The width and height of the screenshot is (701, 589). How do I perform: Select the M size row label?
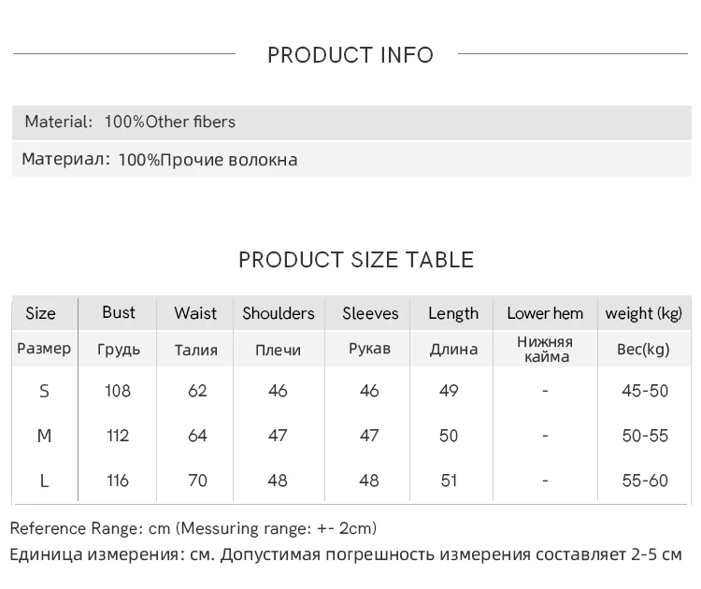tap(44, 436)
